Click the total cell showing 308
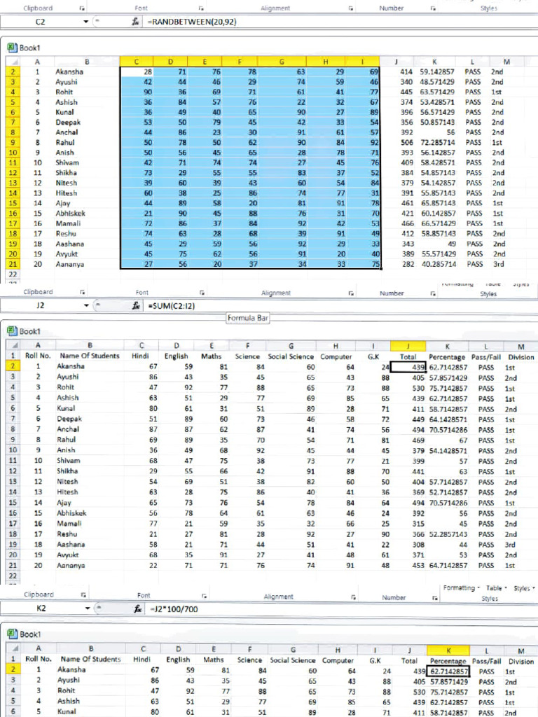The height and width of the screenshot is (717, 538). 408,545
